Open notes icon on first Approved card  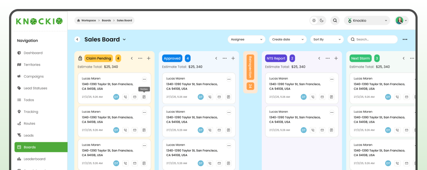click(228, 97)
